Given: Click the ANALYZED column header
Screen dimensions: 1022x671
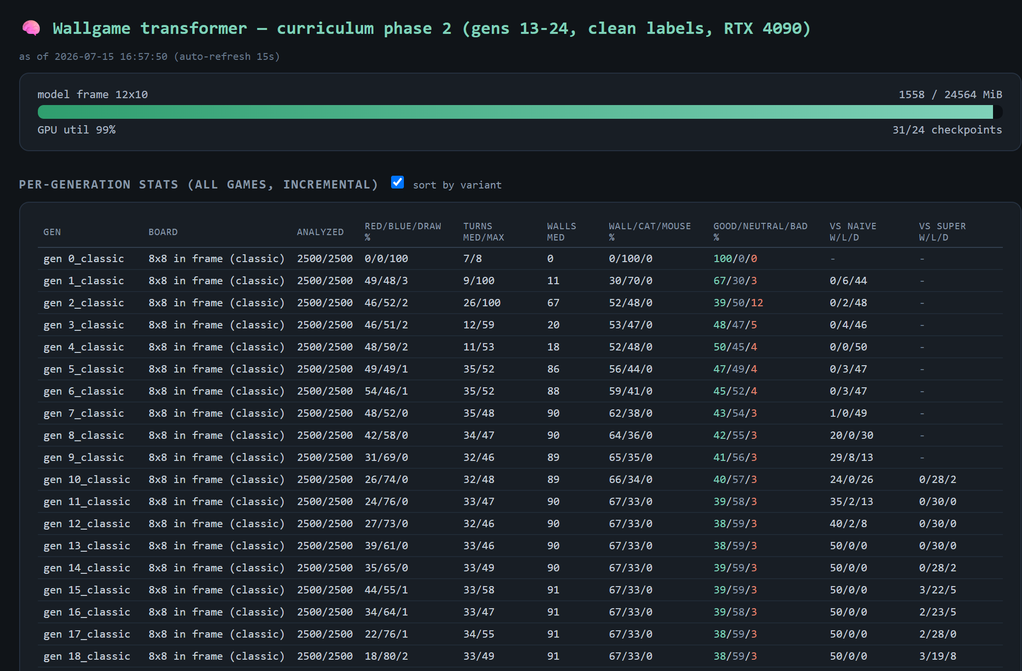Looking at the screenshot, I should pyautogui.click(x=320, y=232).
